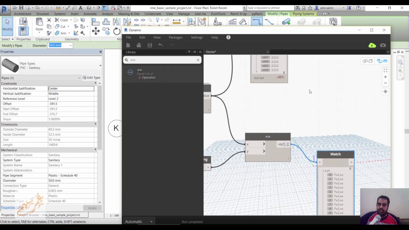Image resolution: width=409 pixels, height=230 pixels.
Task: Open the Dynamo Help menu
Action: (x=214, y=37)
